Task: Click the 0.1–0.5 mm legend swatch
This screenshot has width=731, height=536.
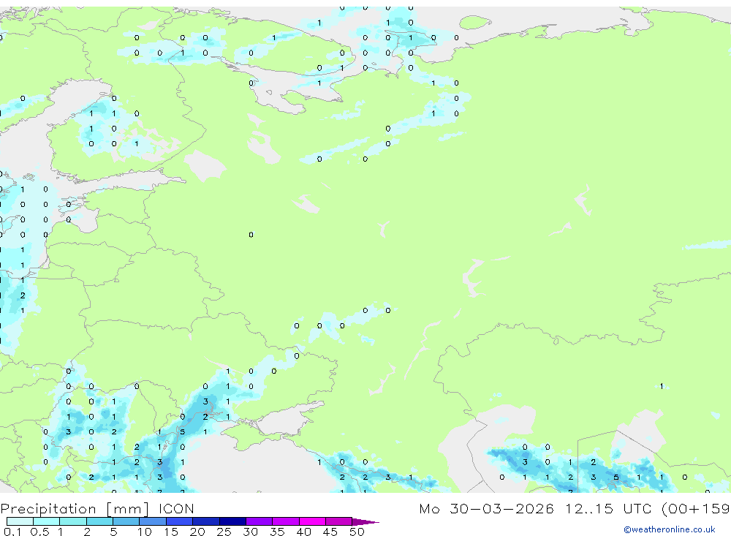Action: coord(20,521)
